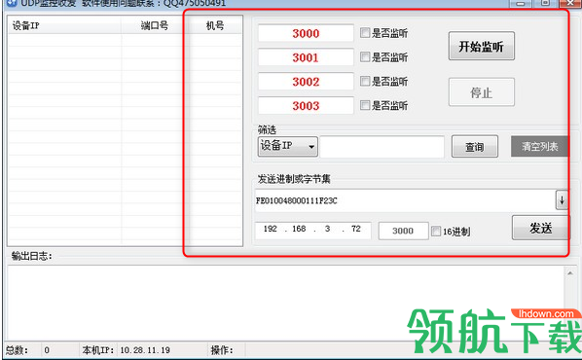Click the 筛选 group label

coord(268,130)
